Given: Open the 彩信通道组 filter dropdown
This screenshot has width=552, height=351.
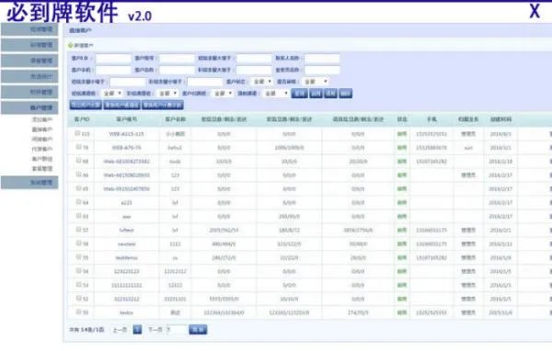Looking at the screenshot, I should pyautogui.click(x=167, y=94).
